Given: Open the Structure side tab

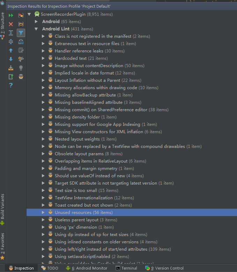Looking at the screenshot, I should click(x=2, y=26).
